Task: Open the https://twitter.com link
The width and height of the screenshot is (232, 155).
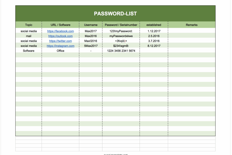Action: click(x=61, y=41)
